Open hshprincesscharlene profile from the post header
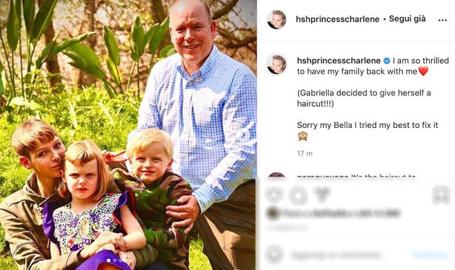This screenshot has width=455, height=270. [x=338, y=19]
